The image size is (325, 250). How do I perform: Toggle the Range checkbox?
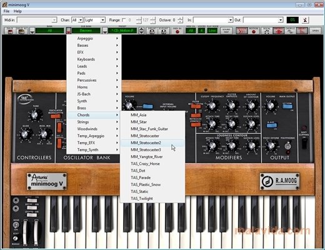click(124, 20)
